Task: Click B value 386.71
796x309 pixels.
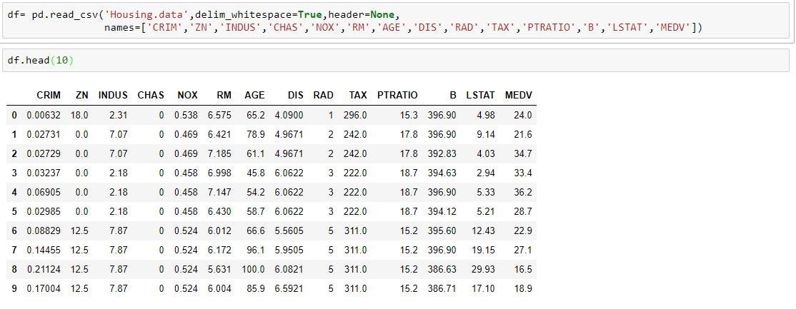Action: (442, 289)
